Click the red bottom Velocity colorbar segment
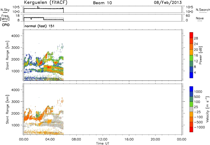This screenshot has height=145, width=210. 191,130
